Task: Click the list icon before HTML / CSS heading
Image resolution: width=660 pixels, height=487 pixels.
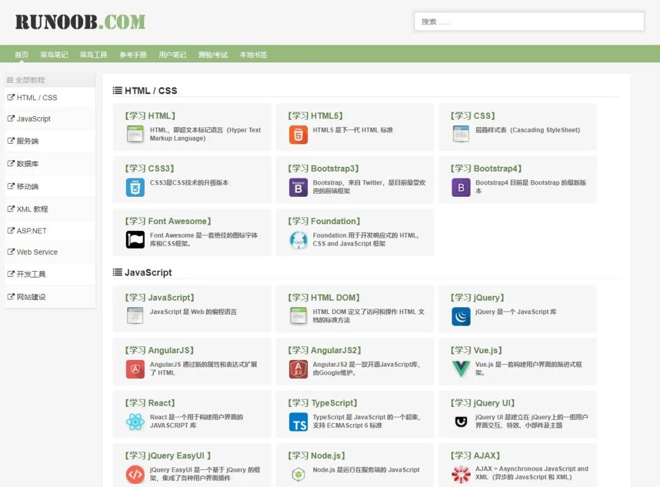Action: click(117, 90)
